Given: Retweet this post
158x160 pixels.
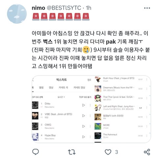Looking at the screenshot, I should (72, 152).
